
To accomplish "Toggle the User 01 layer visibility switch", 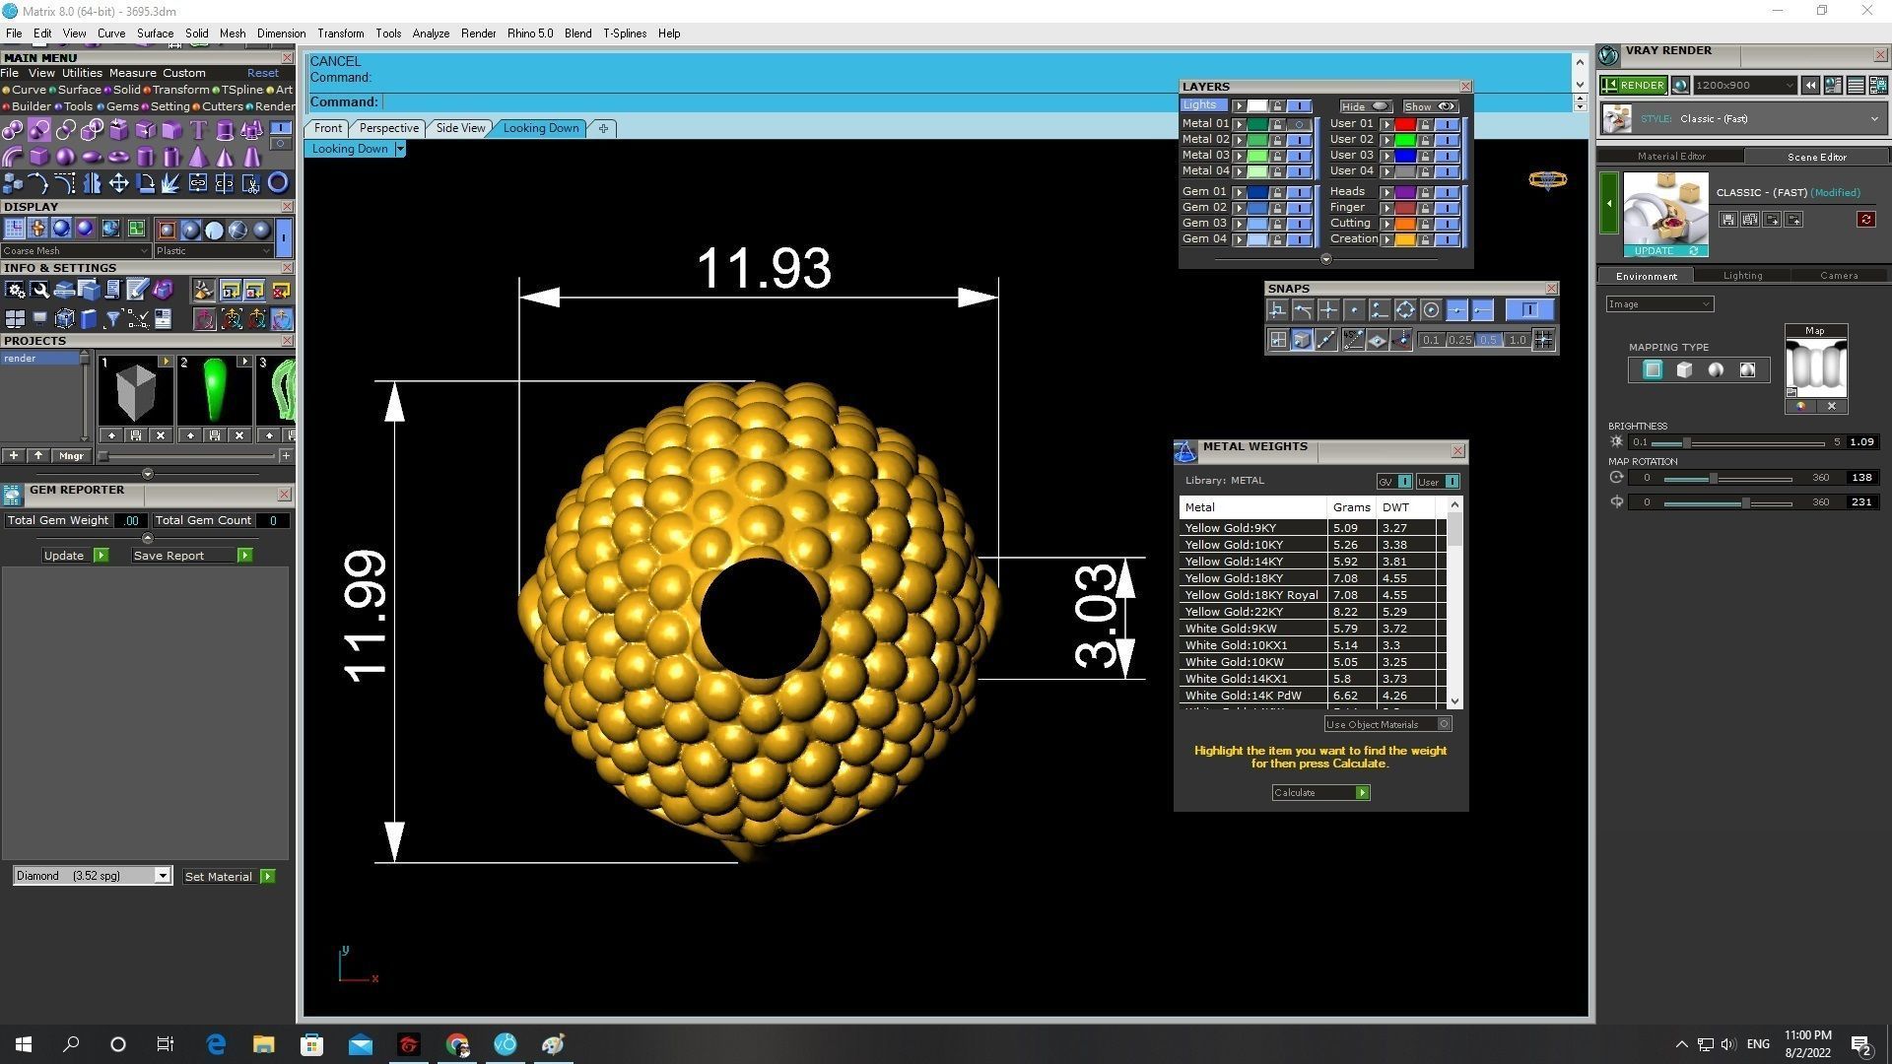I will (x=1447, y=124).
